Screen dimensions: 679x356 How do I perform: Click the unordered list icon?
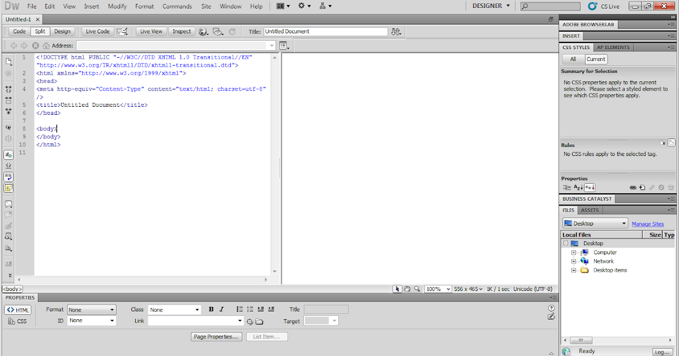[x=239, y=310]
